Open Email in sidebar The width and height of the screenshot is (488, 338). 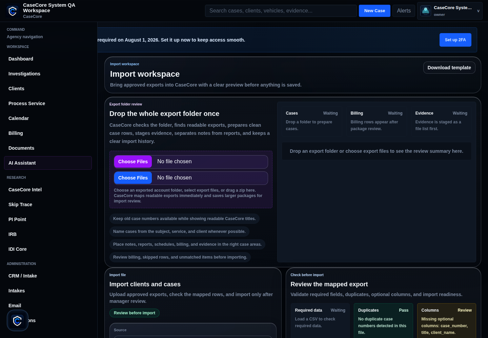point(48,306)
